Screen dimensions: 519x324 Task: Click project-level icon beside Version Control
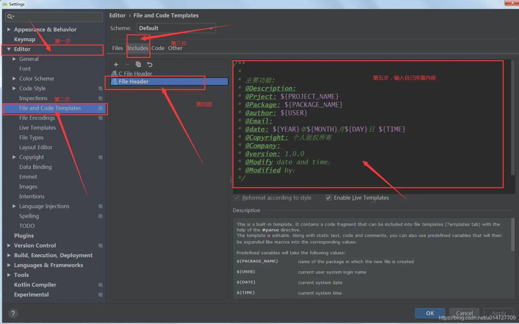(x=100, y=246)
